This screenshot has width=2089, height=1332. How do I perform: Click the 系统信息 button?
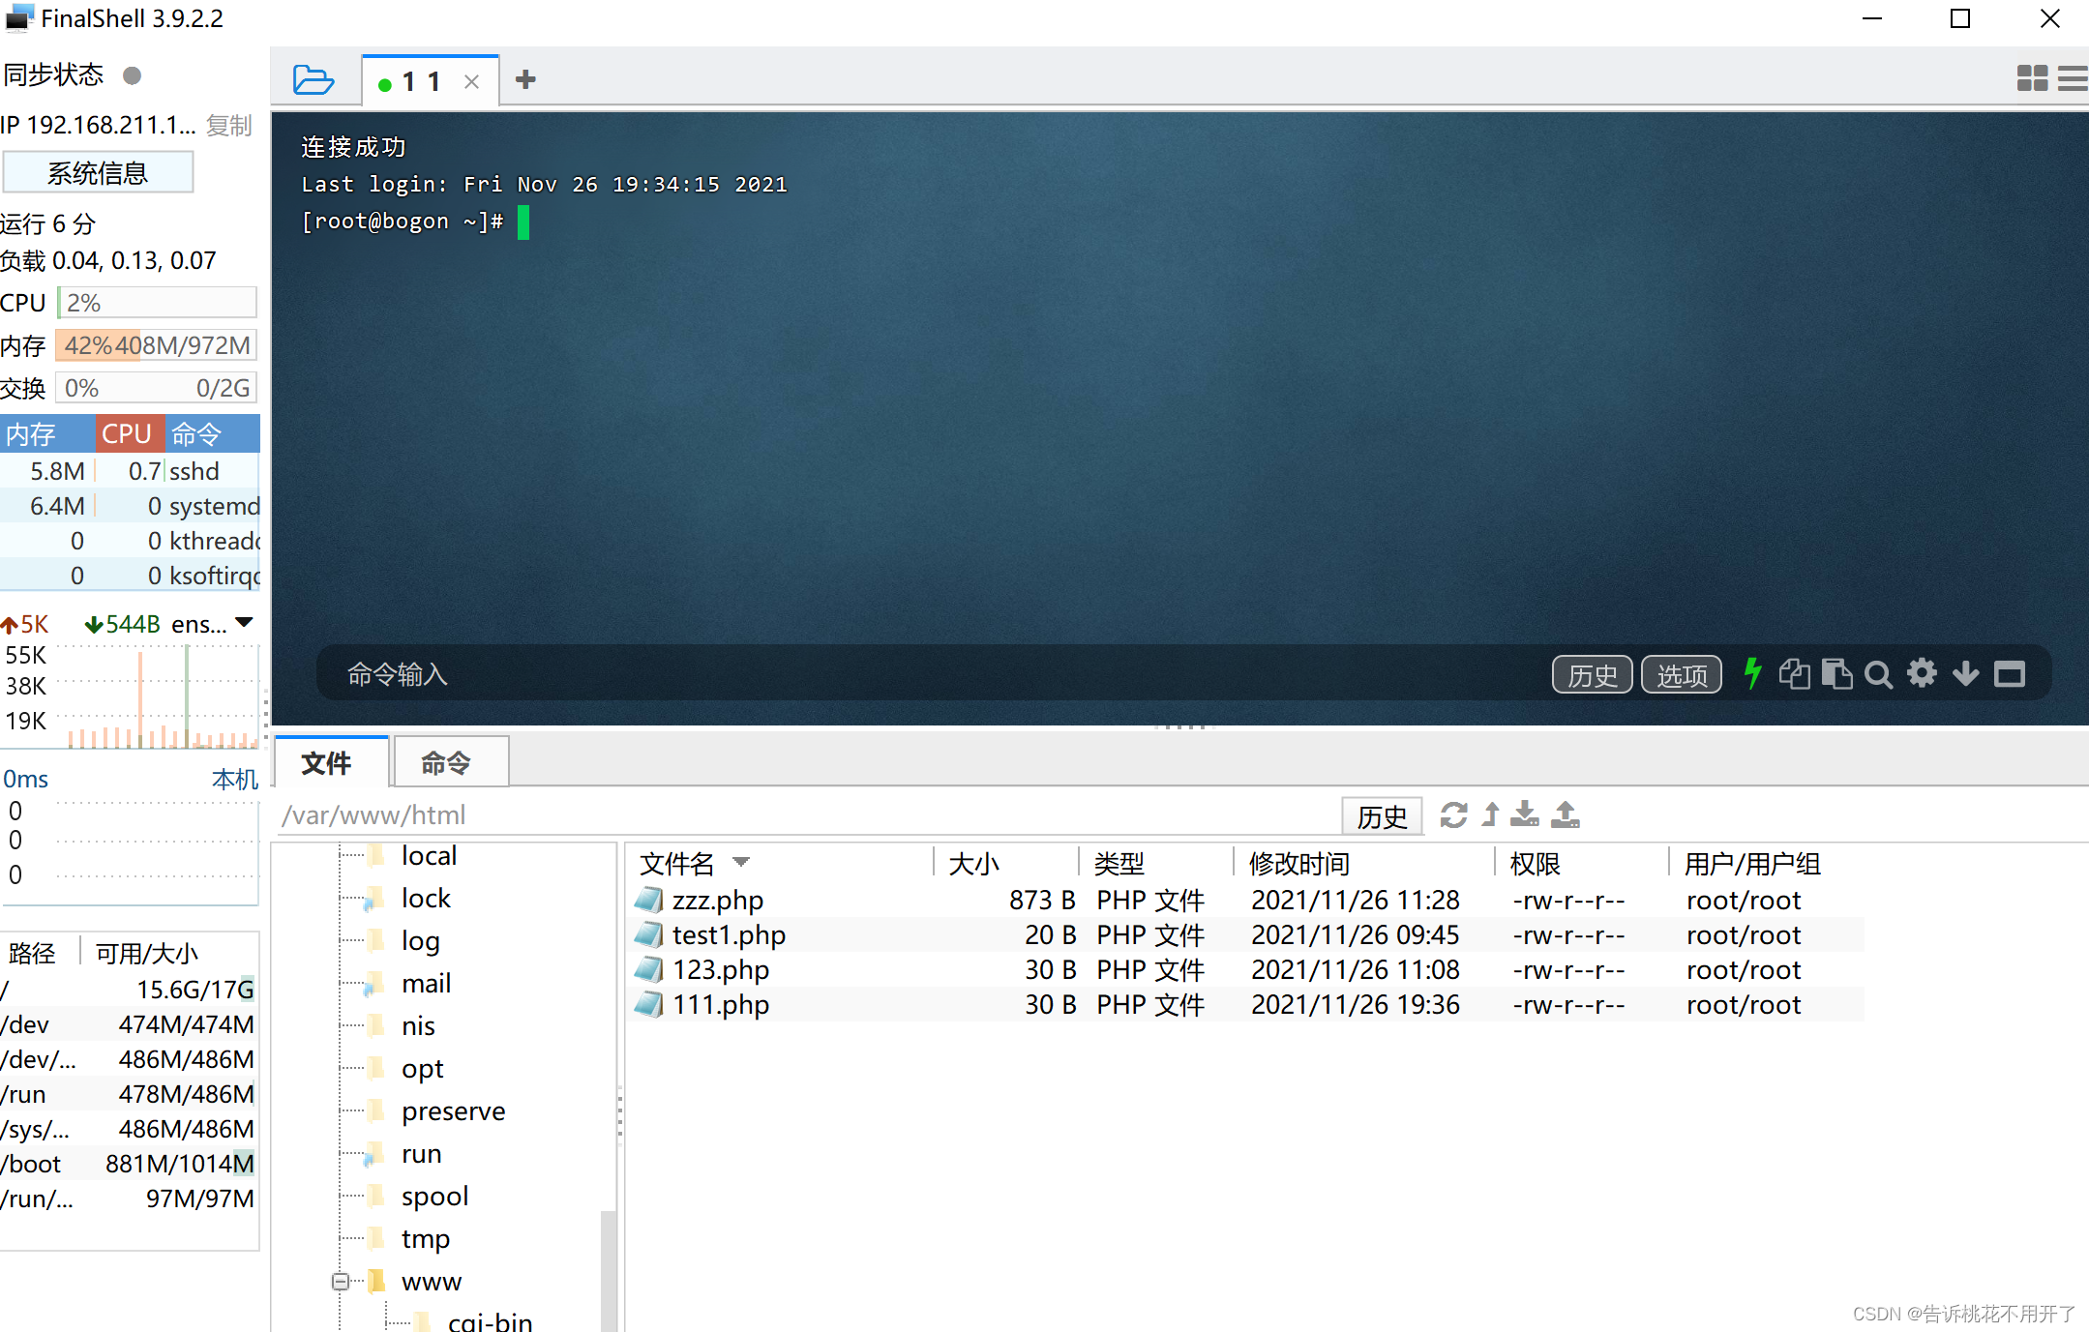point(98,173)
